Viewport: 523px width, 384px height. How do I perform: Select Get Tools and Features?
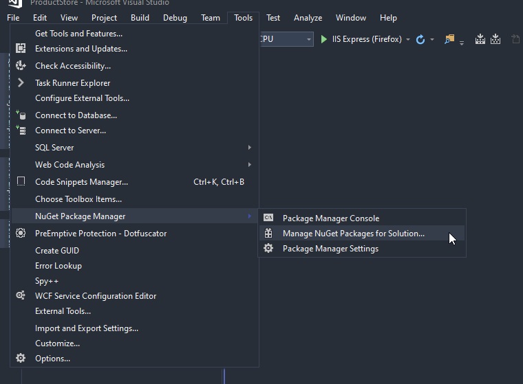coord(135,33)
